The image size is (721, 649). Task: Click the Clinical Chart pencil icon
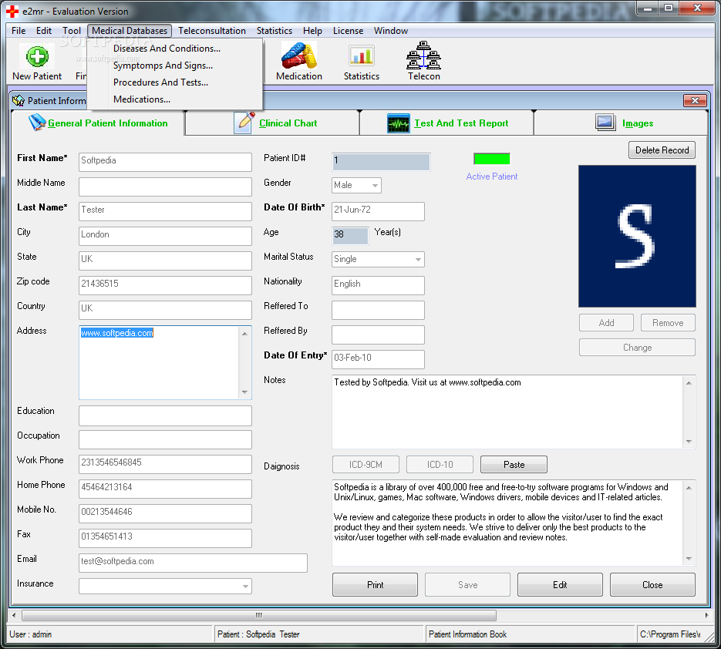point(244,123)
